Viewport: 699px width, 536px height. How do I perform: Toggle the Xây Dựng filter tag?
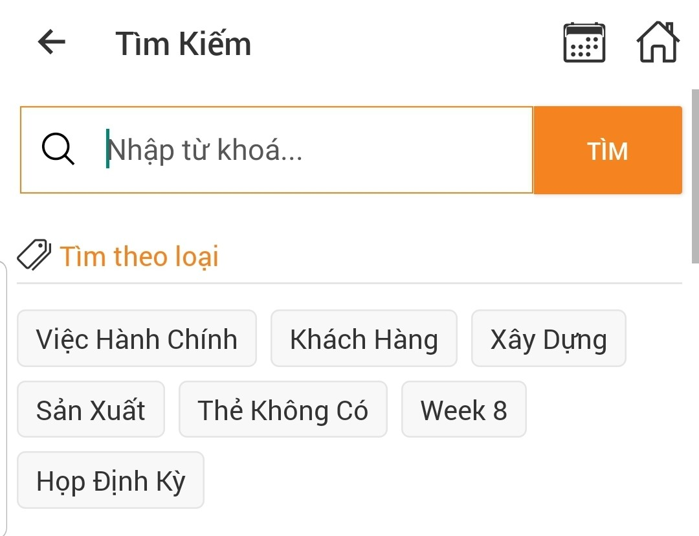click(548, 338)
